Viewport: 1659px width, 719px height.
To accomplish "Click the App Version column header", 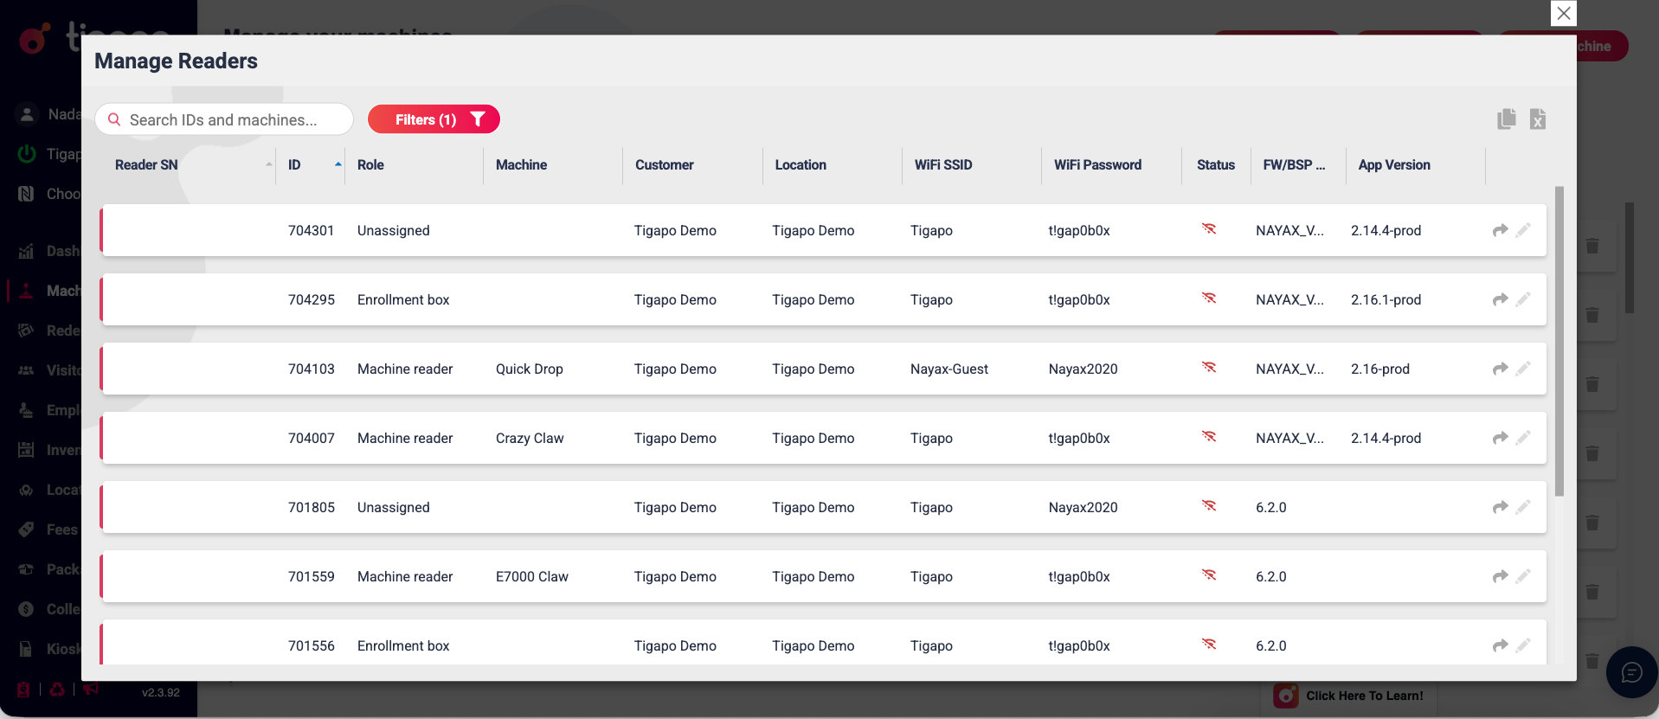I will point(1393,165).
